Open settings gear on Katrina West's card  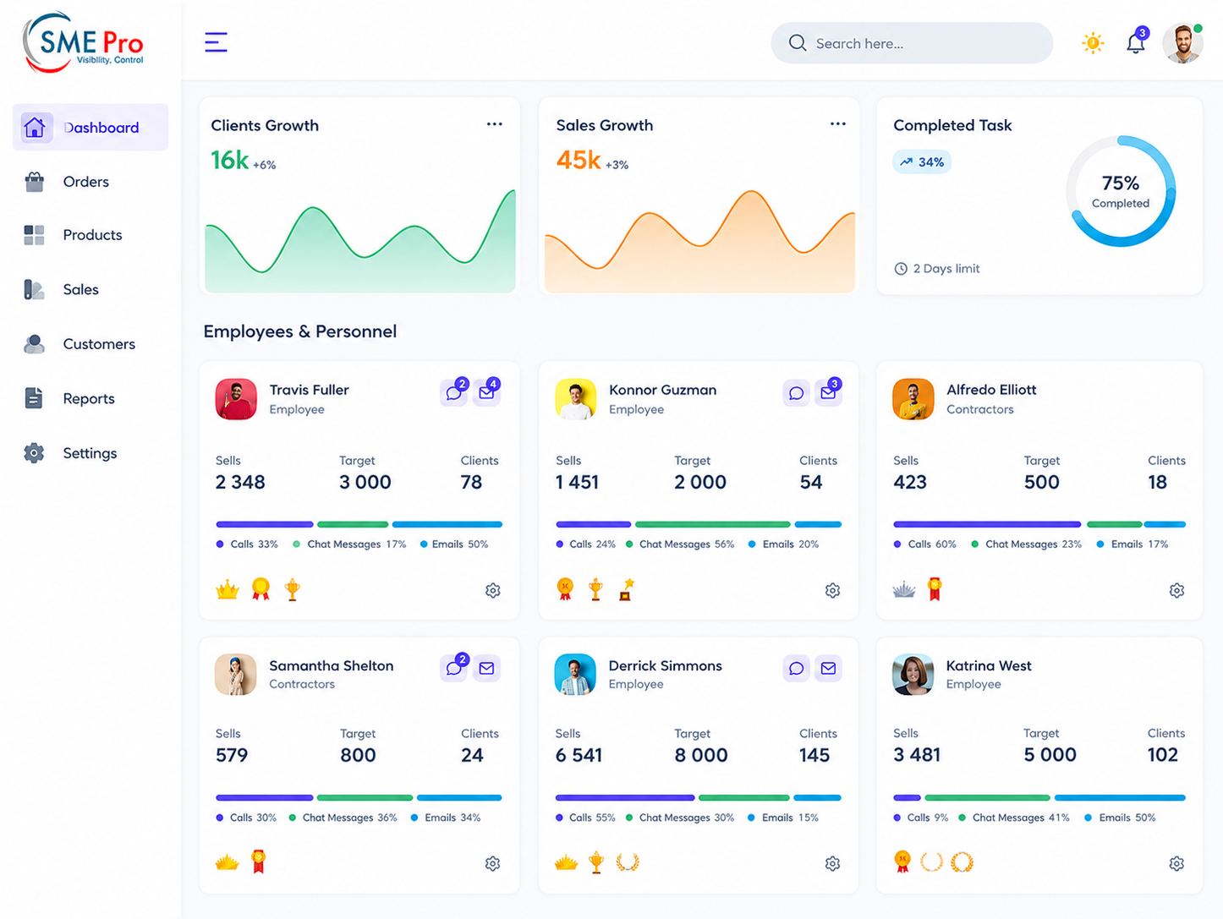pyautogui.click(x=1176, y=863)
